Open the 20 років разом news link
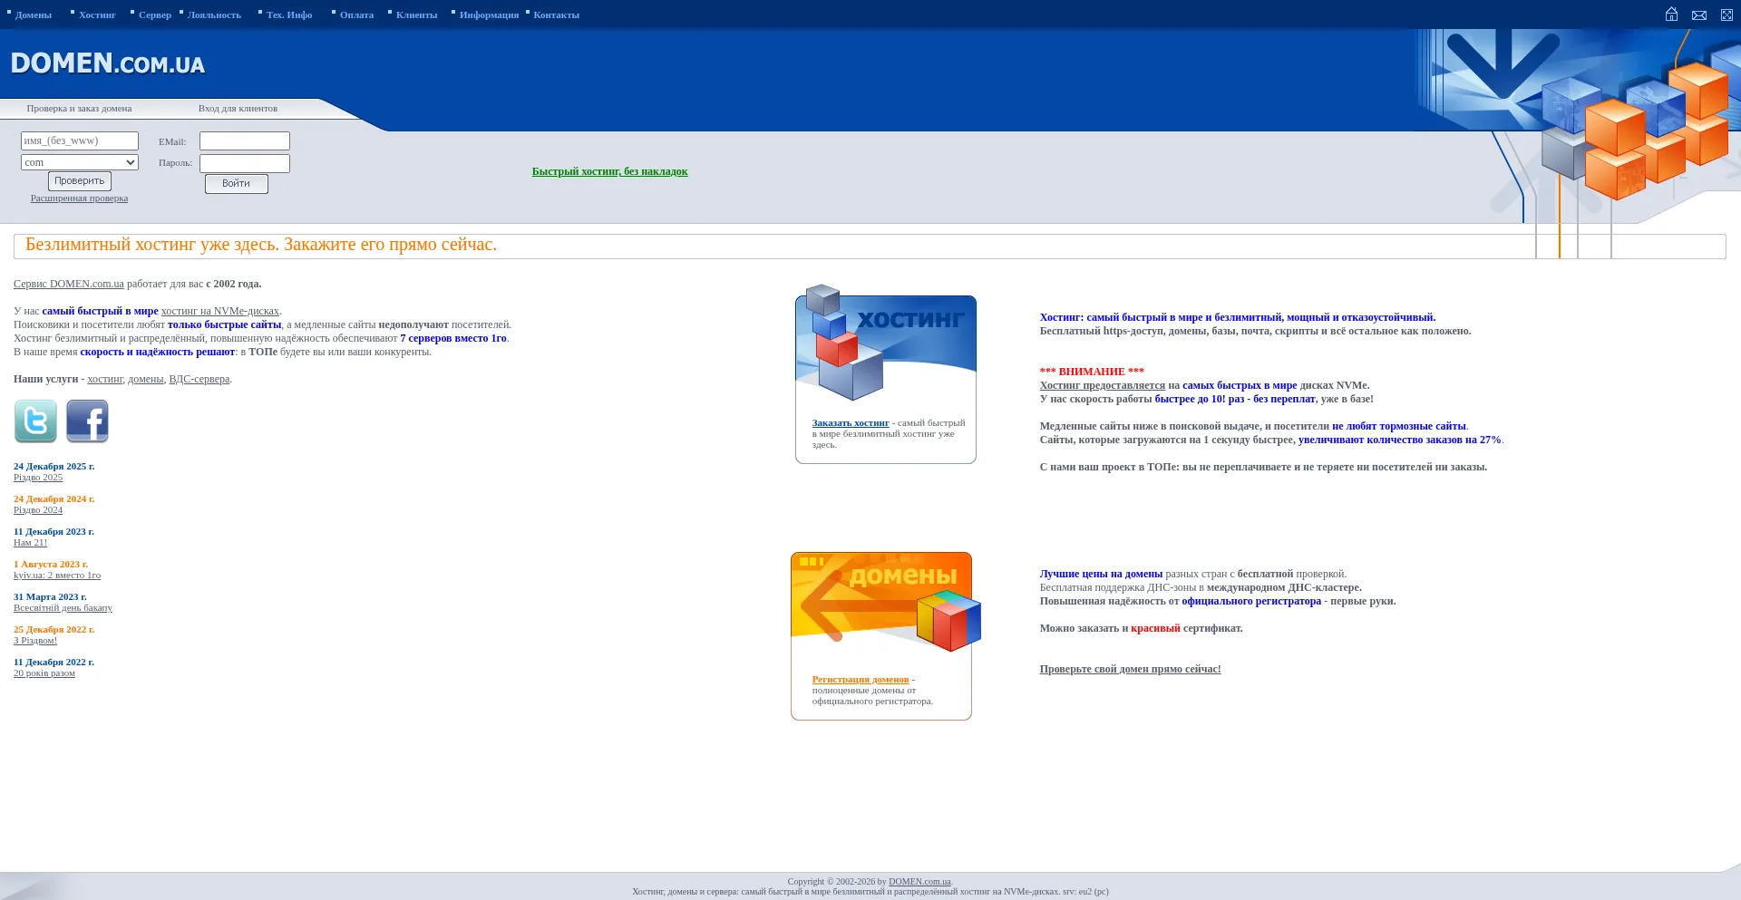 (x=44, y=673)
